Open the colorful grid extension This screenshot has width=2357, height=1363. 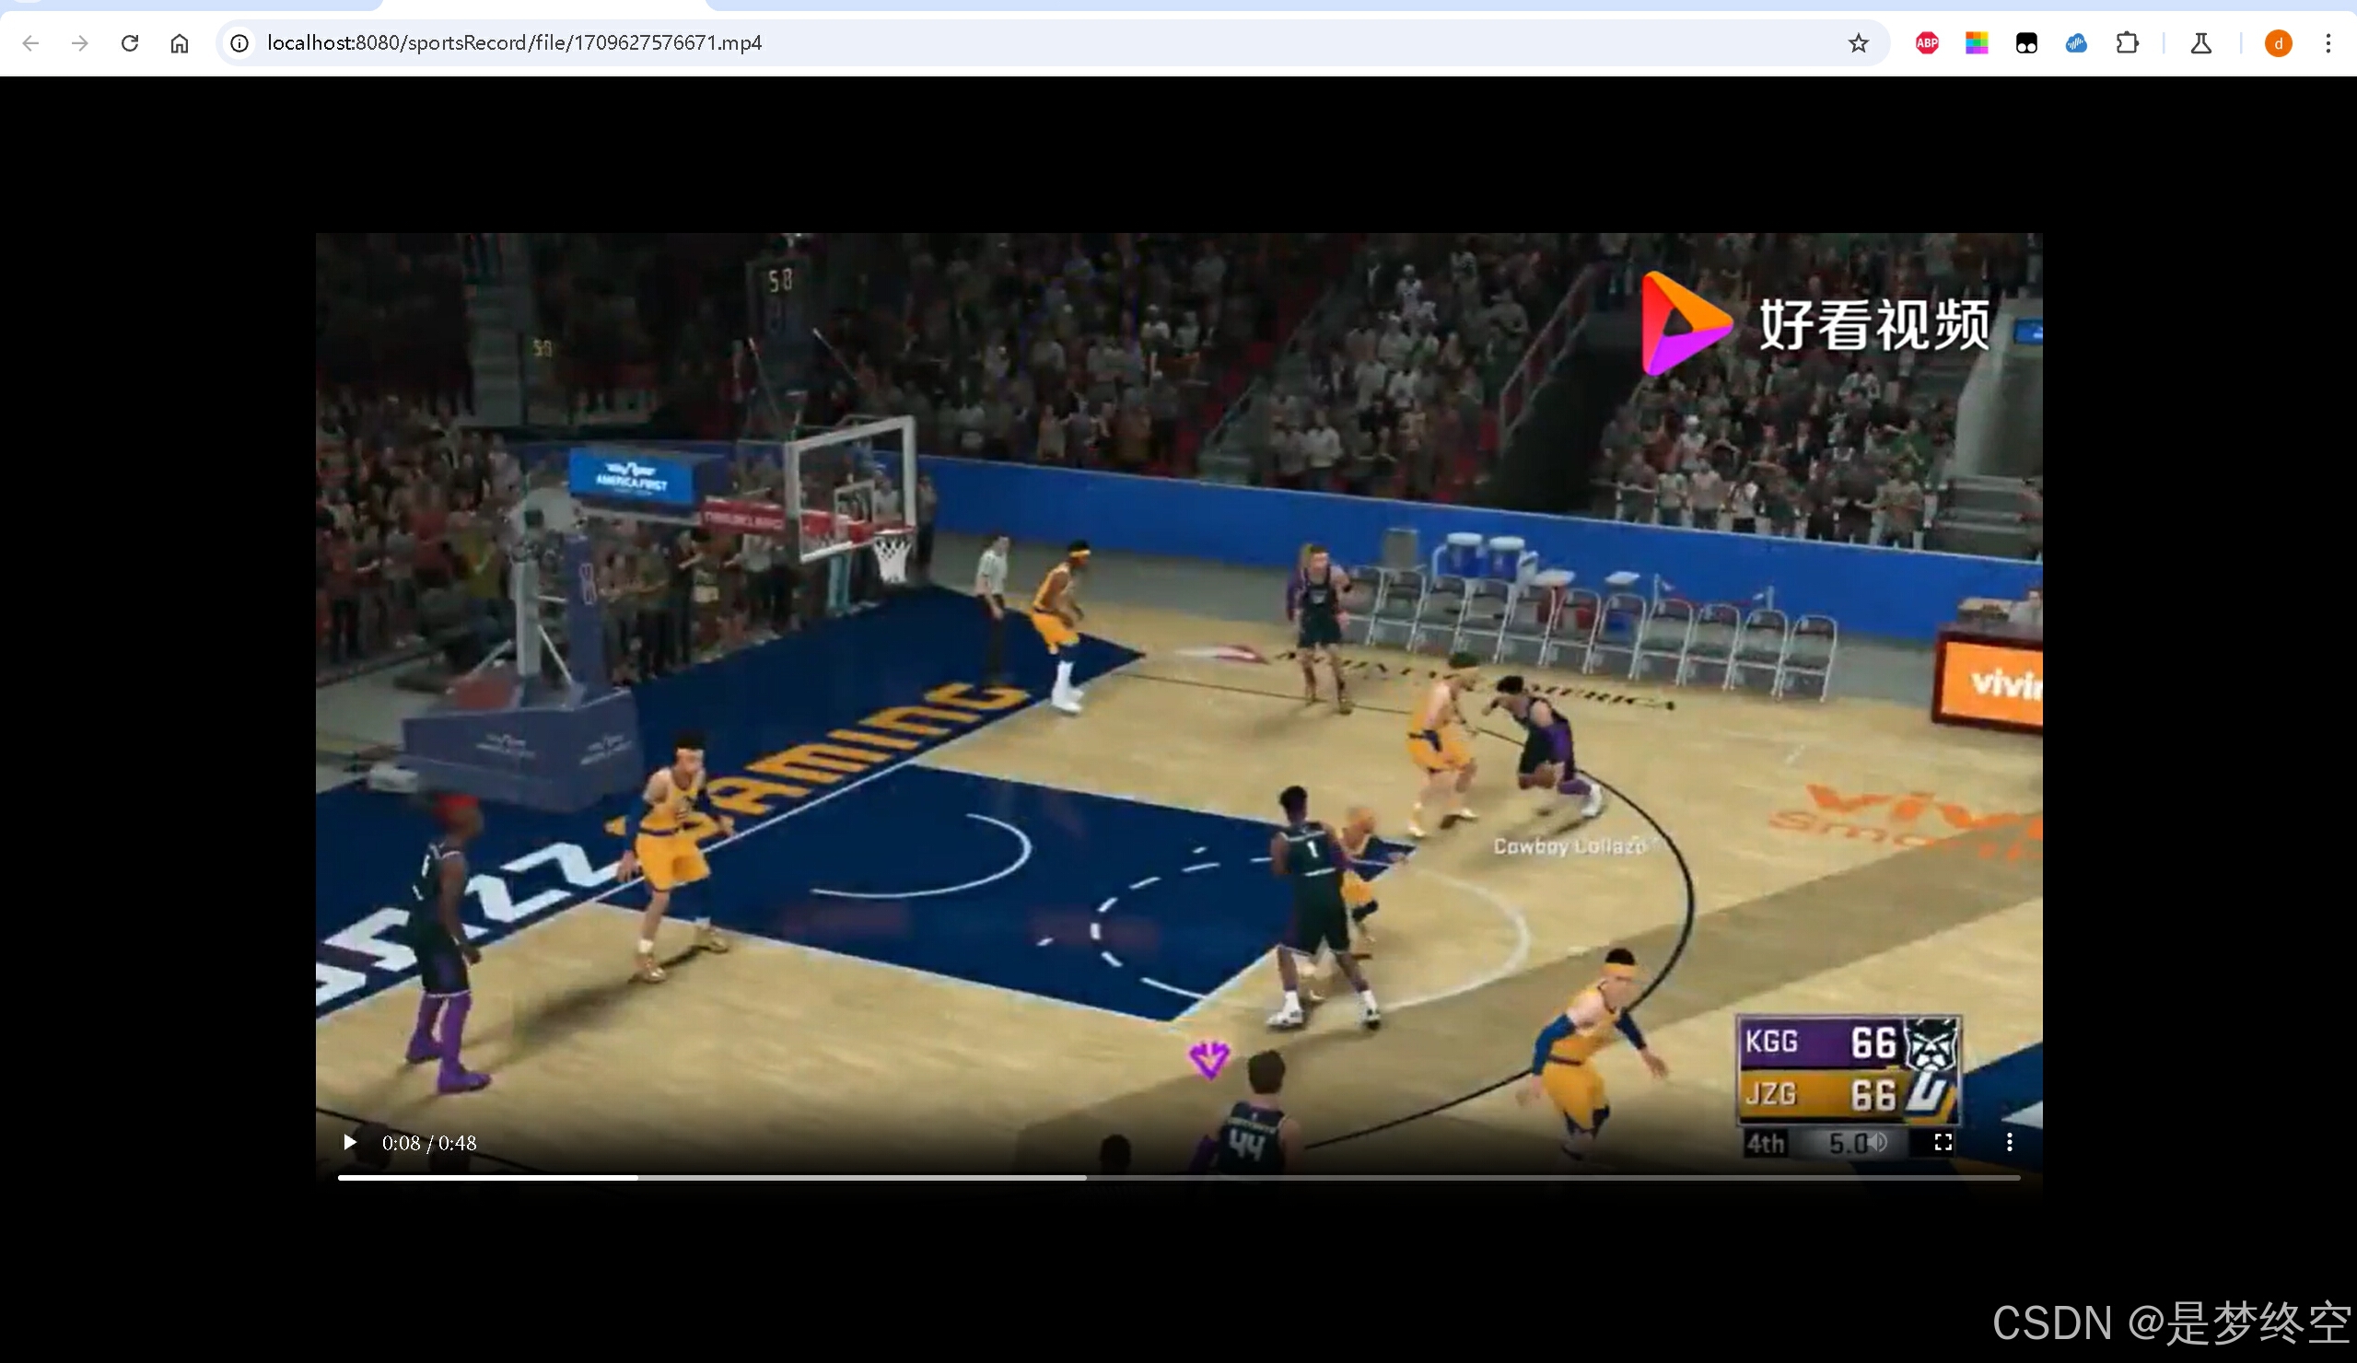(1977, 43)
